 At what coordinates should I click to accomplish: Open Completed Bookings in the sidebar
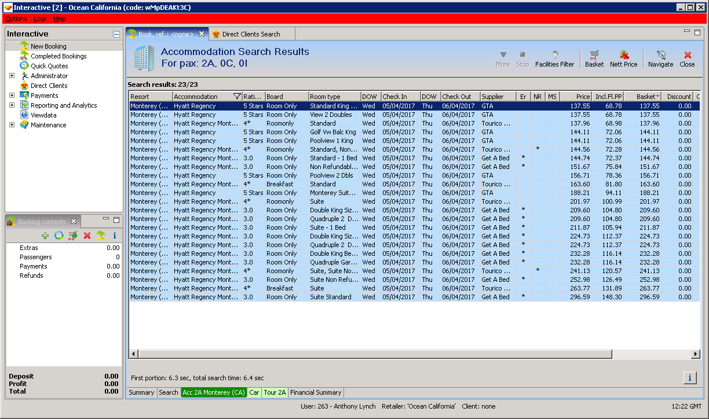point(59,56)
